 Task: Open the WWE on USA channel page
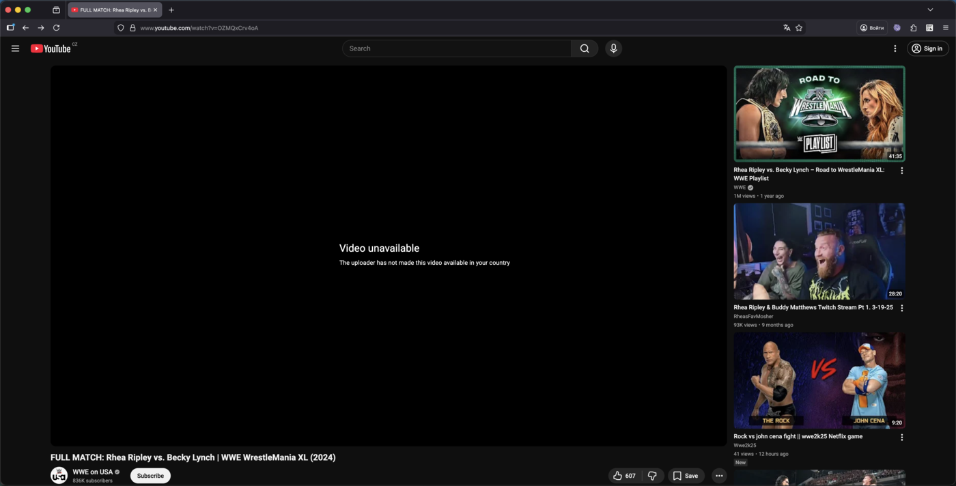pos(94,471)
